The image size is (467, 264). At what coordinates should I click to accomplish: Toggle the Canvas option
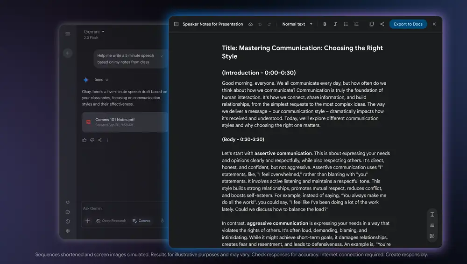click(x=142, y=221)
